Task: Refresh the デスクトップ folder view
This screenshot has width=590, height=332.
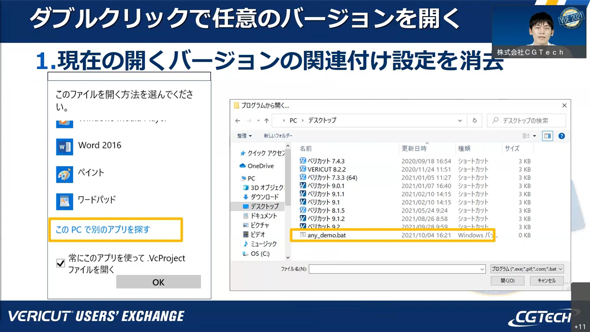Action: coord(474,120)
